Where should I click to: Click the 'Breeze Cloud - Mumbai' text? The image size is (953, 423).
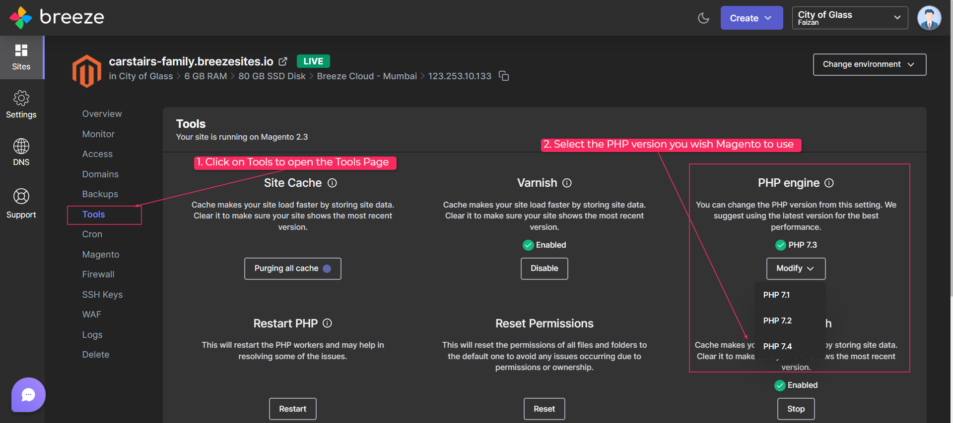[x=367, y=76]
